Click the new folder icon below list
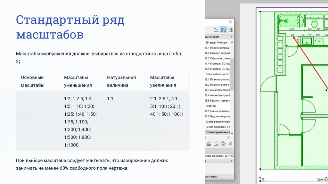 216,144
